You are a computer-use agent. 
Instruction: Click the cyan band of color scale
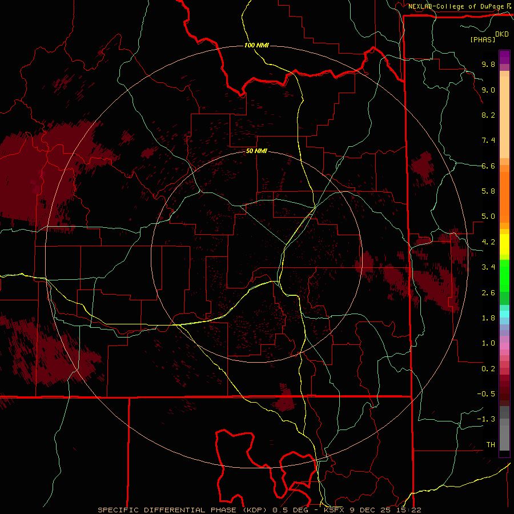tap(504, 314)
